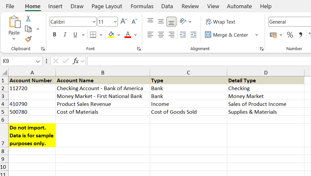
Task: Decrease indent
Action: [183, 35]
